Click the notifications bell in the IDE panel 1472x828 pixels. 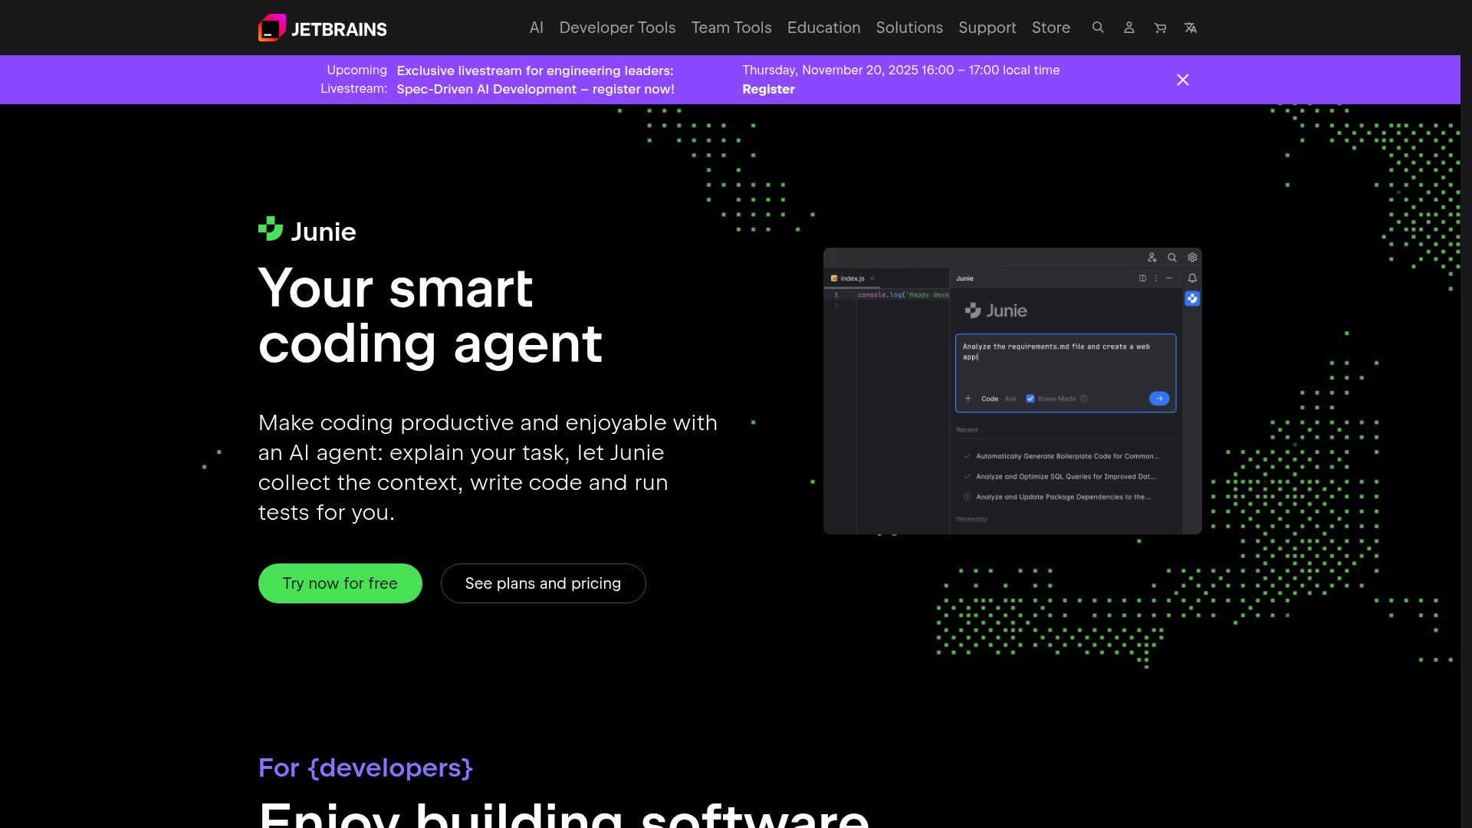pos(1192,279)
